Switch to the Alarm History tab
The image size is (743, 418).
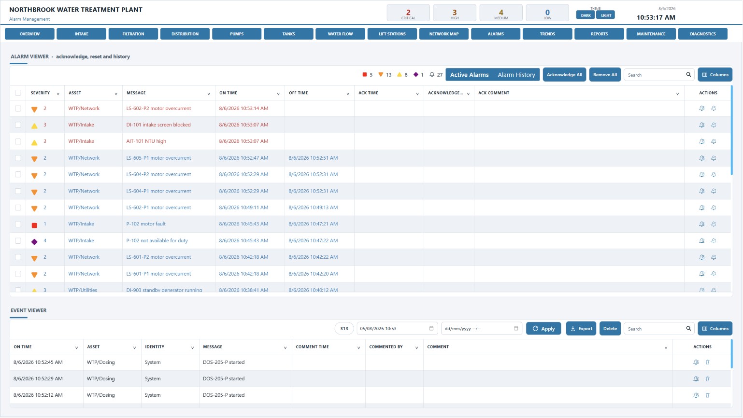point(516,75)
